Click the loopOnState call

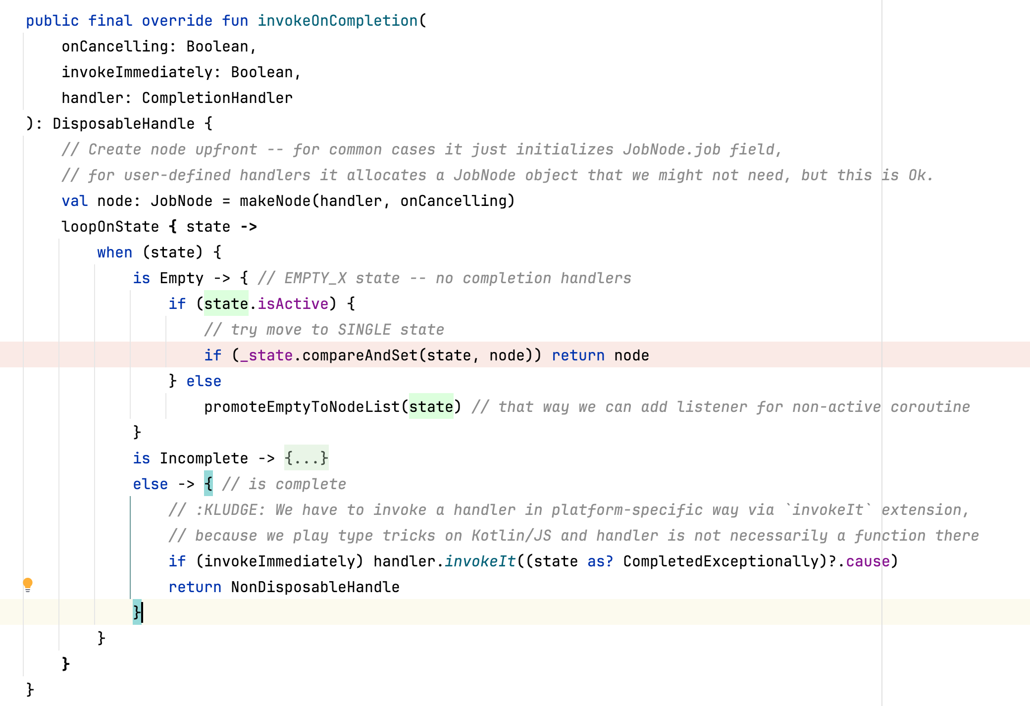(x=110, y=227)
